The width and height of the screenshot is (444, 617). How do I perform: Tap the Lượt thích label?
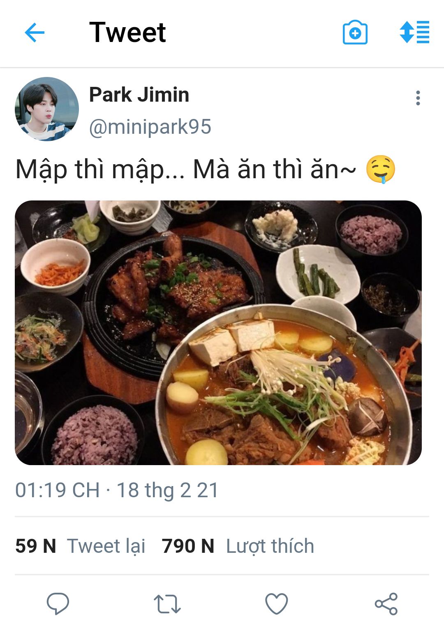click(x=270, y=546)
